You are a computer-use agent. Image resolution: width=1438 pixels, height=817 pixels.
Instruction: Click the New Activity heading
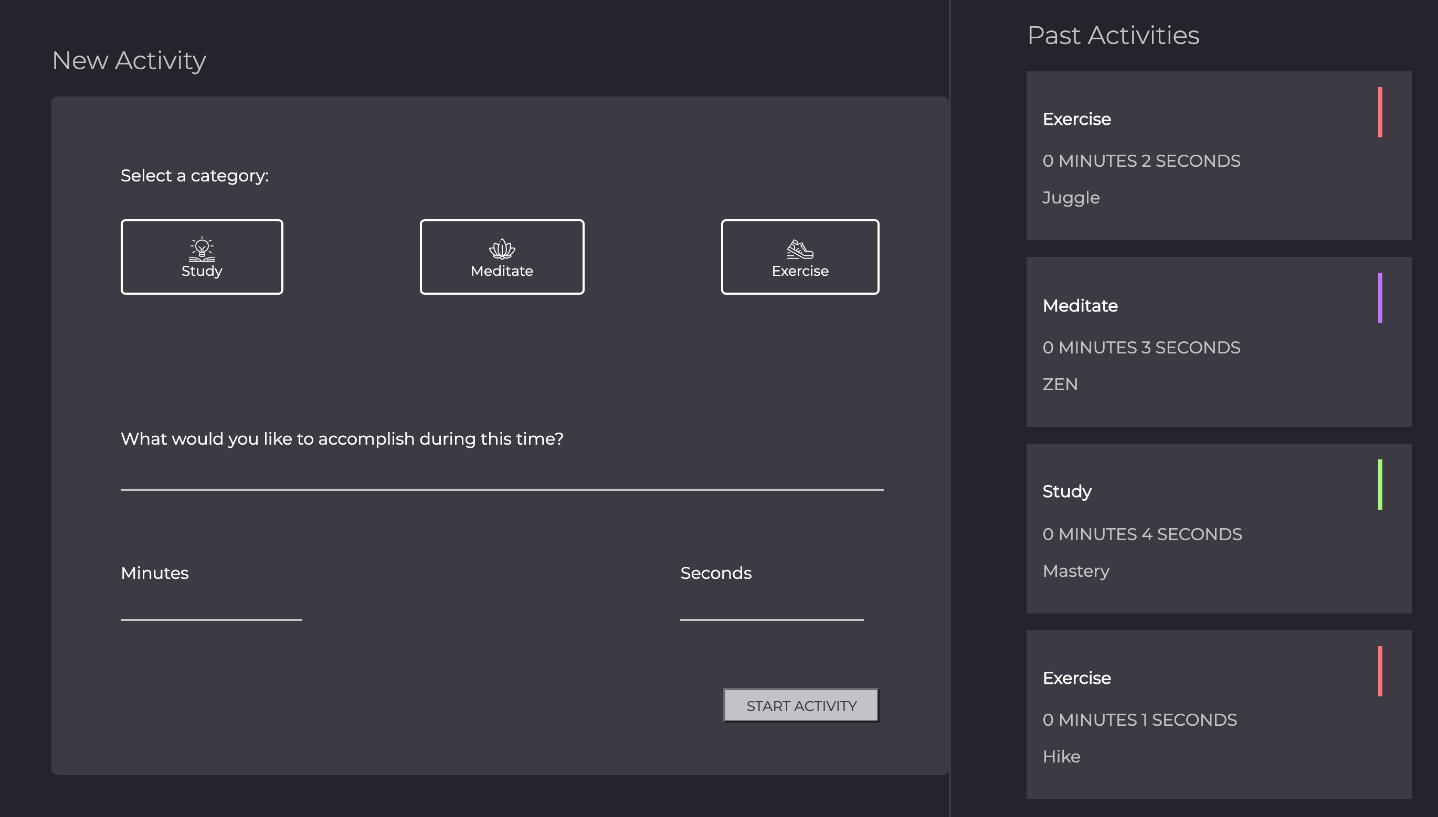(129, 61)
